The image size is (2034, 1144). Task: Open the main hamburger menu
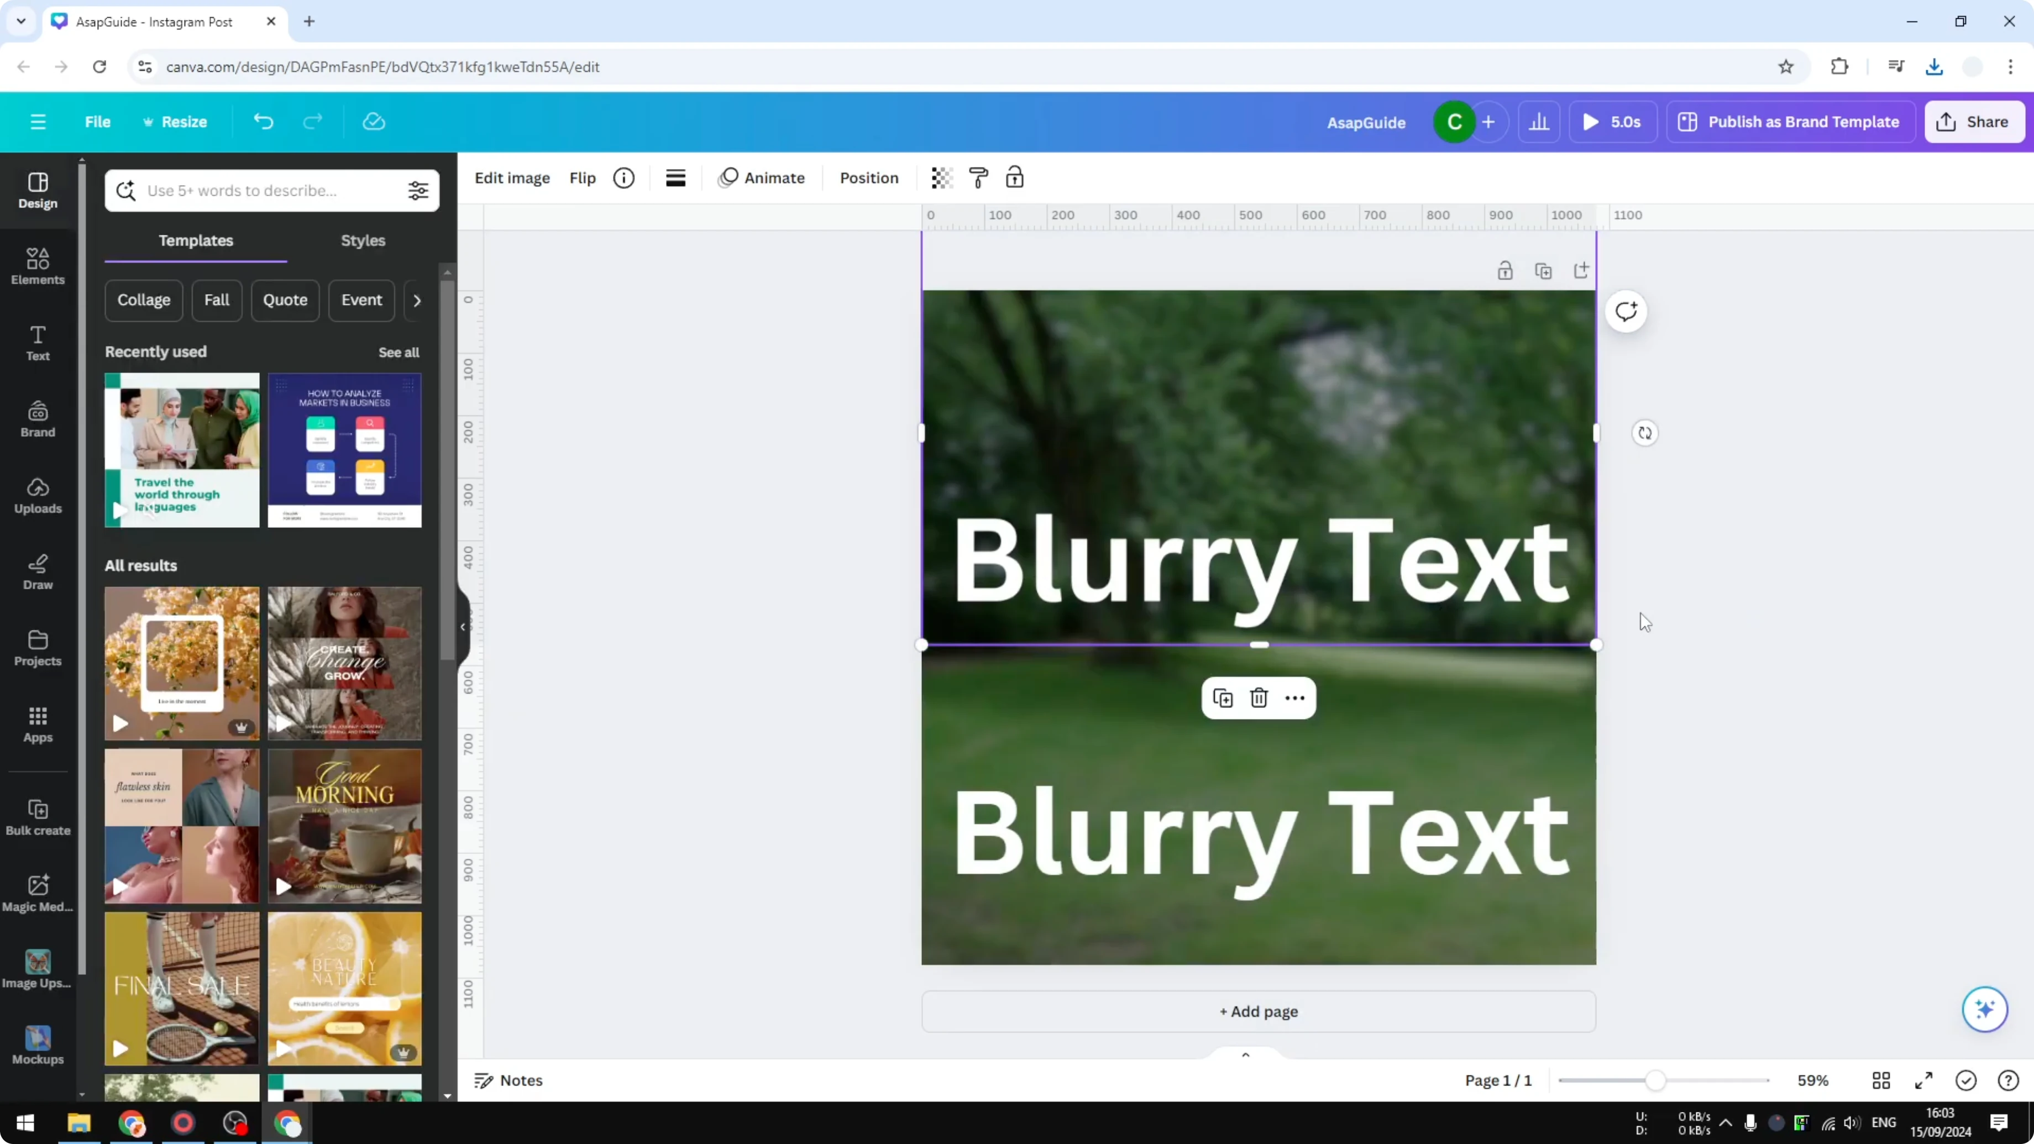click(38, 122)
